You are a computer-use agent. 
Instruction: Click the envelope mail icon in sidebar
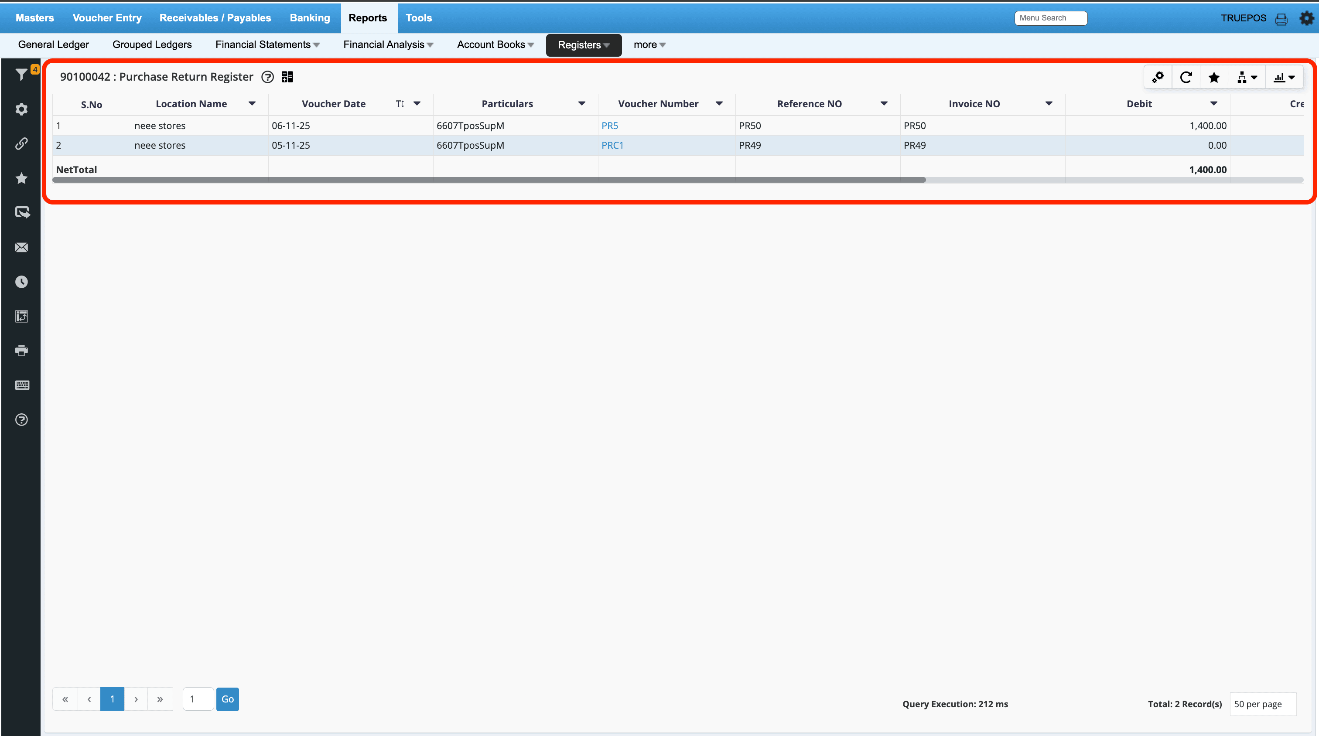(x=21, y=247)
